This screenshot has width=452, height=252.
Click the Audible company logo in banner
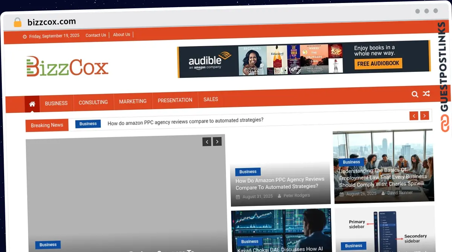click(207, 60)
